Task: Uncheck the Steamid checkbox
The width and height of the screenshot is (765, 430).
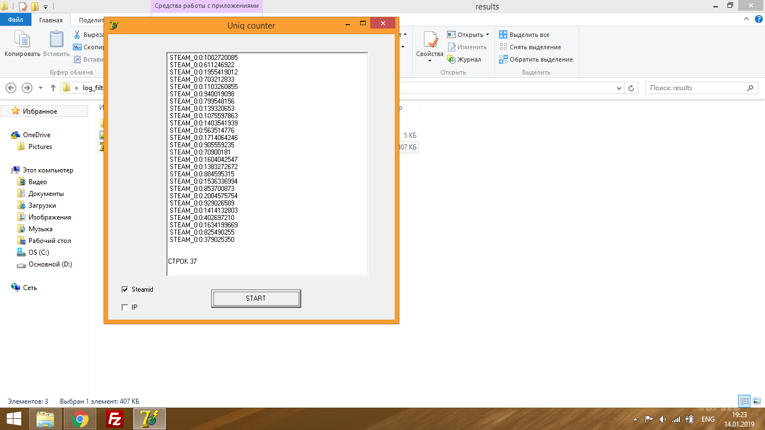Action: tap(125, 289)
